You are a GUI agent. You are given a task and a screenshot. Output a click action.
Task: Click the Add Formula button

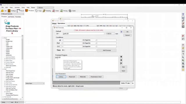pos(107,50)
